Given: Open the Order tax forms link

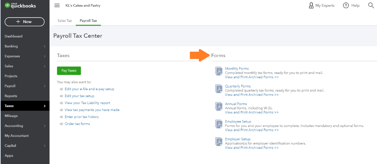Looking at the screenshot, I should click(x=77, y=124).
